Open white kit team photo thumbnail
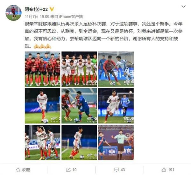This screenshot has width=191, height=175. click(79, 69)
